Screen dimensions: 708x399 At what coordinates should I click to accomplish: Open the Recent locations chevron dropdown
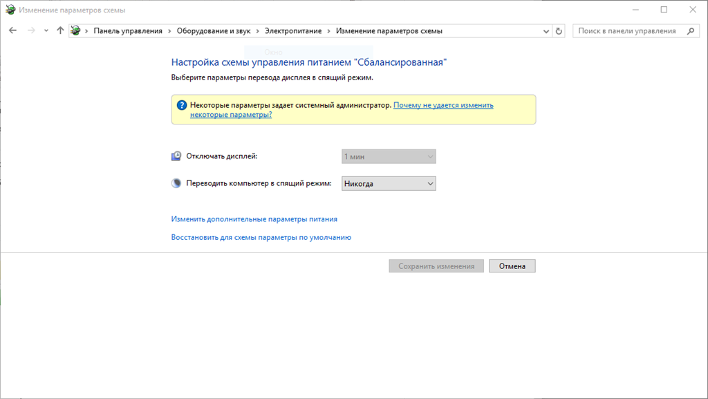pos(46,31)
